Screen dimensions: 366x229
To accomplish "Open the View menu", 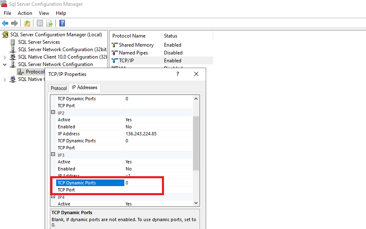I will [44, 13].
